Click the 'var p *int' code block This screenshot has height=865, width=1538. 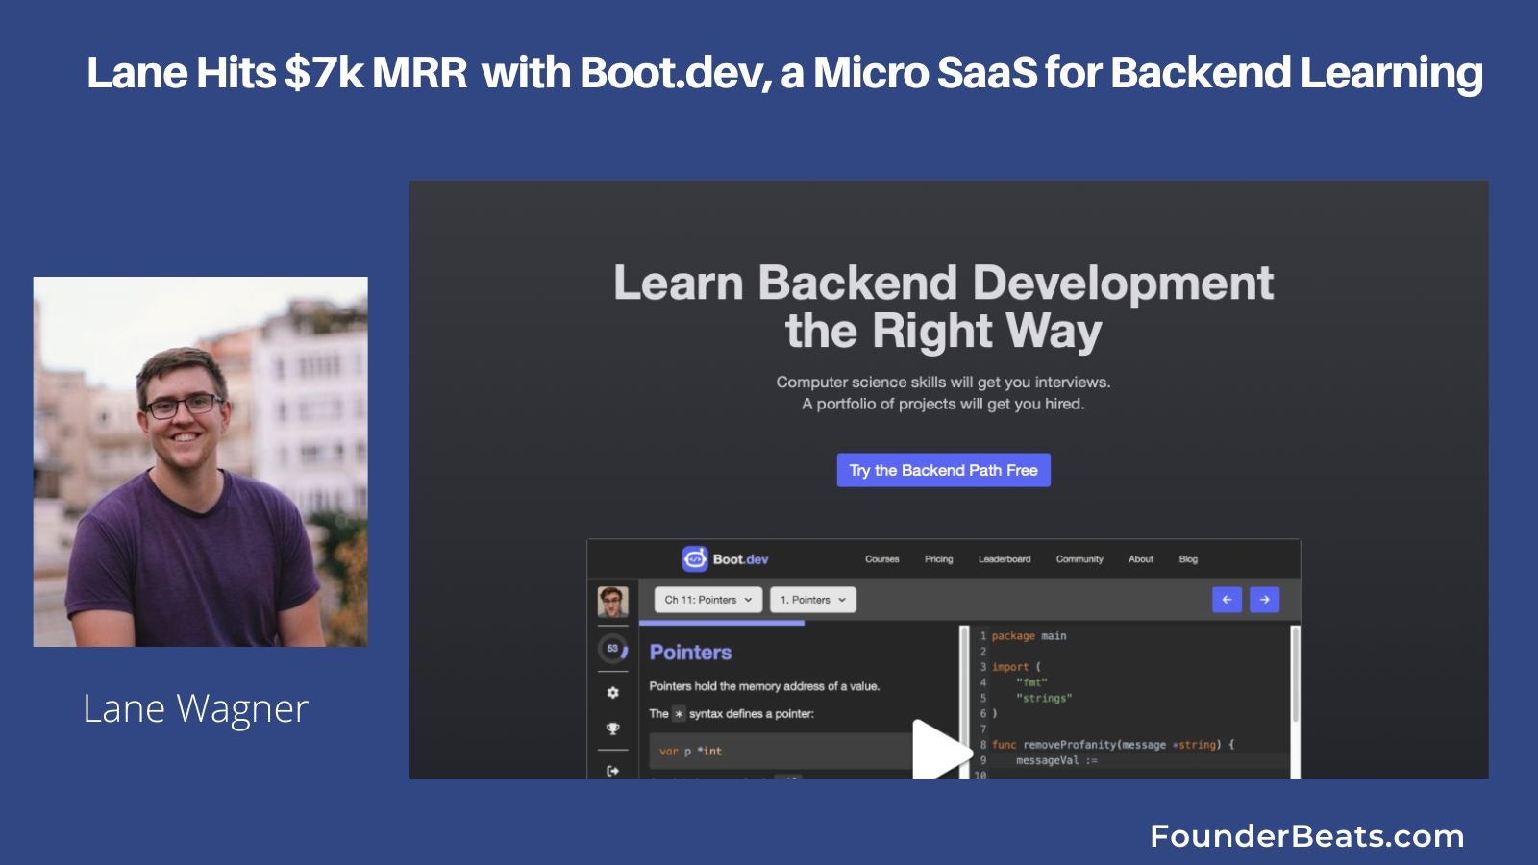point(781,752)
